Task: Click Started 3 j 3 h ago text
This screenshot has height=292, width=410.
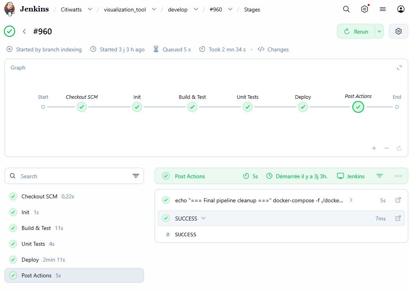Action: [122, 49]
